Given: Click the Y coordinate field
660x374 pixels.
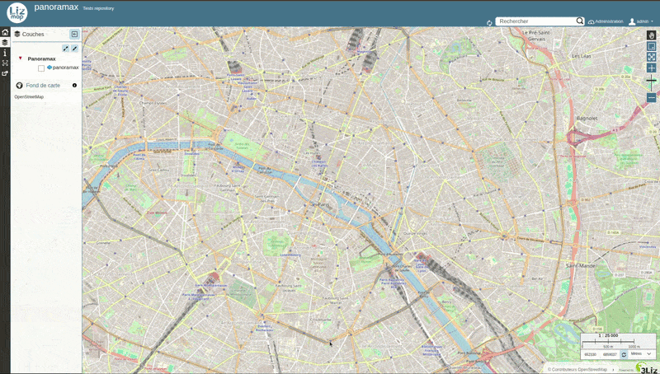Looking at the screenshot, I should [610, 355].
